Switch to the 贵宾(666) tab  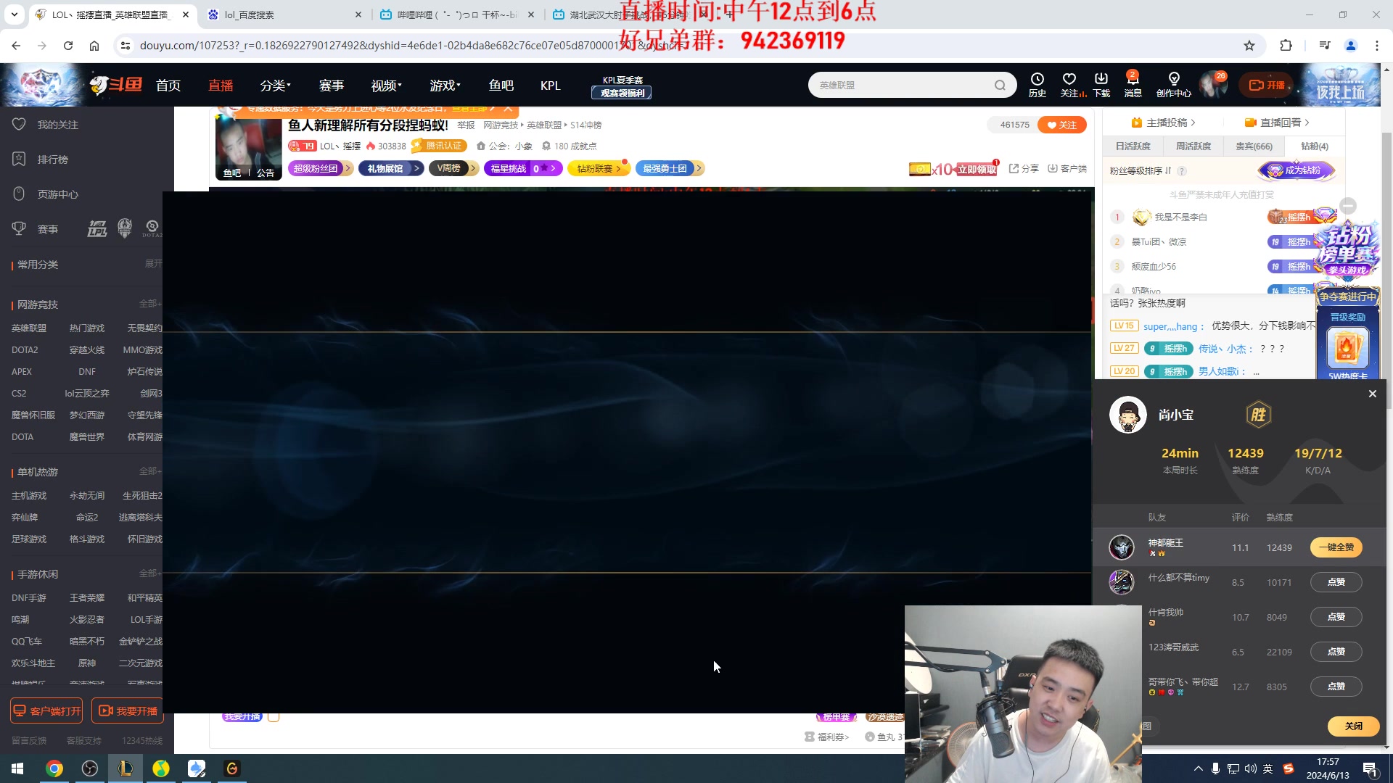click(x=1254, y=146)
